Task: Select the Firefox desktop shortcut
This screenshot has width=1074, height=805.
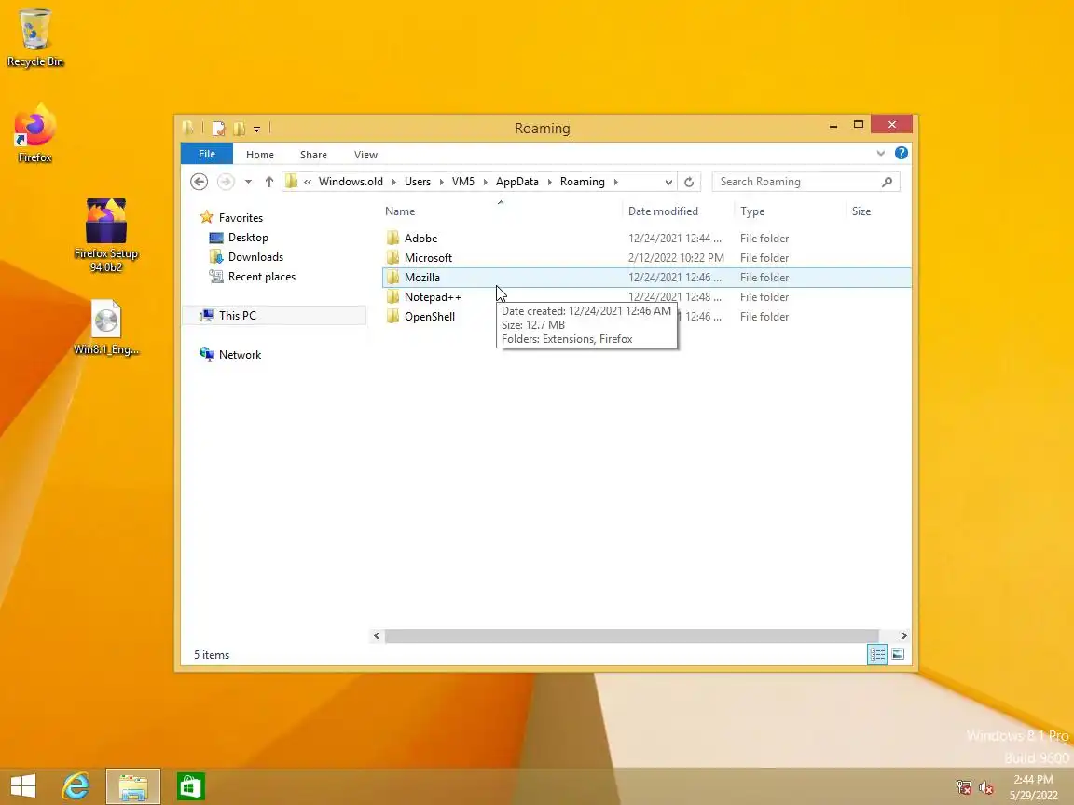Action: coord(34,133)
